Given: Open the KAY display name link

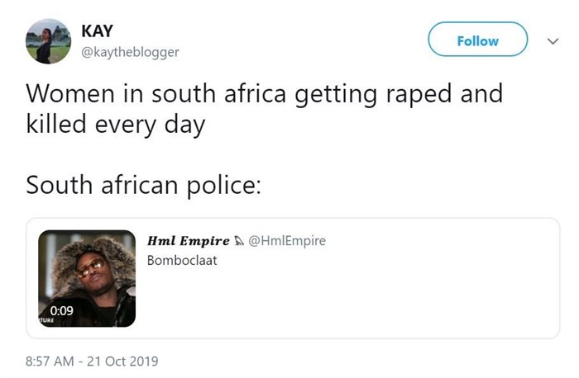Looking at the screenshot, I should point(98,31).
